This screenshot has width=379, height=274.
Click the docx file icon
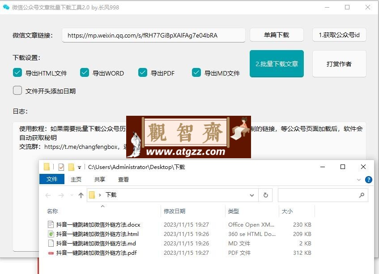[51, 224]
